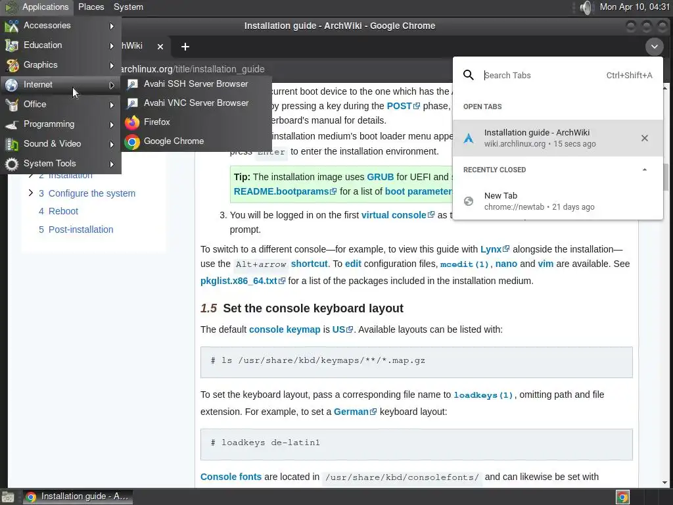Open the Applications menu in top panel
The width and height of the screenshot is (673, 505).
tap(37, 7)
